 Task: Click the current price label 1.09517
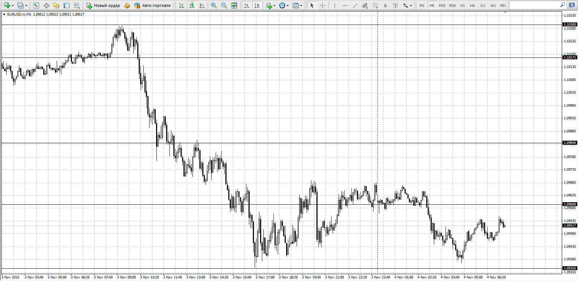click(x=570, y=226)
